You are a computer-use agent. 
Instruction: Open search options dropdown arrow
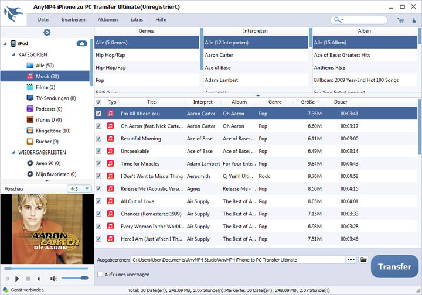point(343,20)
